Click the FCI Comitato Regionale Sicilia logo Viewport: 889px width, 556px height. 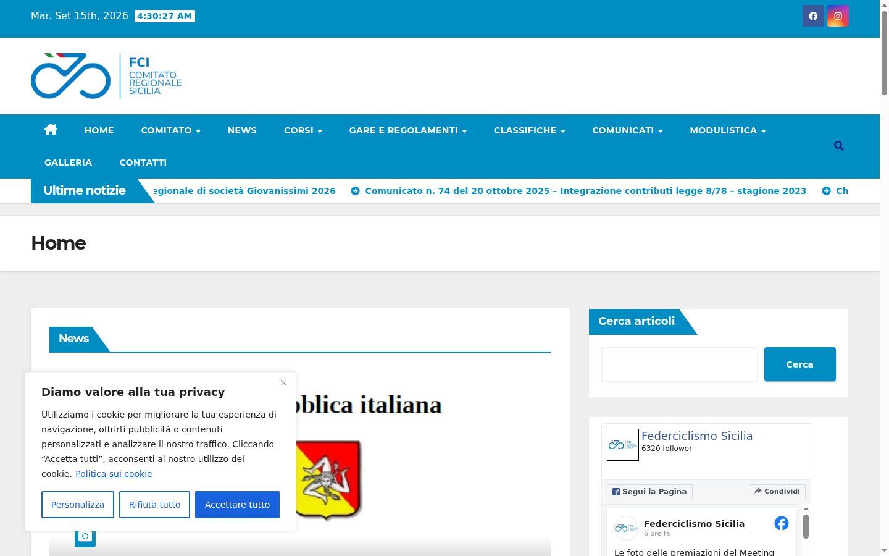(106, 76)
